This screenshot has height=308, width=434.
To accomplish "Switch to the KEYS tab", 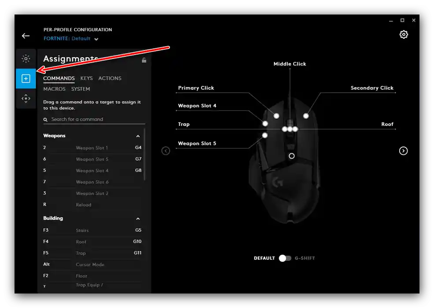I will click(87, 78).
